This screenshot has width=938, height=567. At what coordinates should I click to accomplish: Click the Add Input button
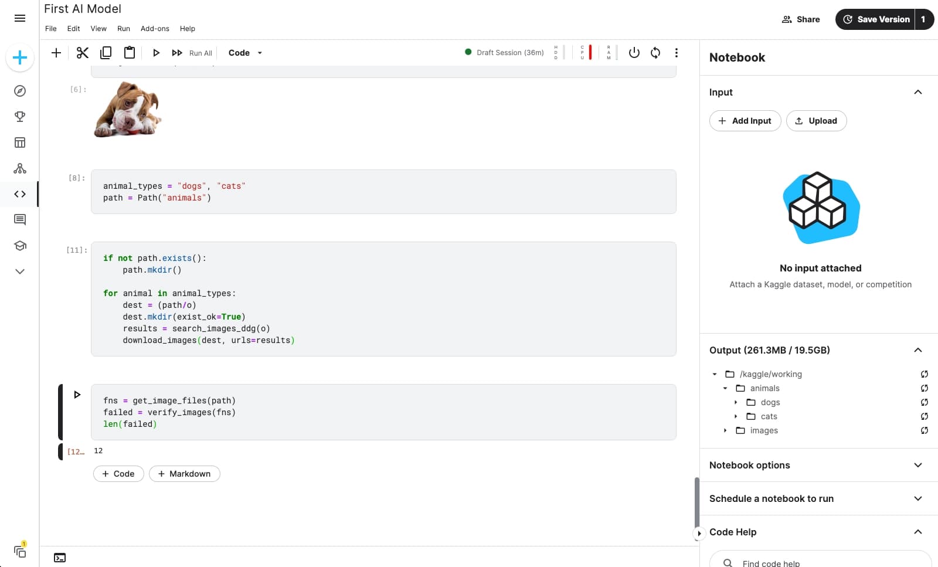click(745, 121)
